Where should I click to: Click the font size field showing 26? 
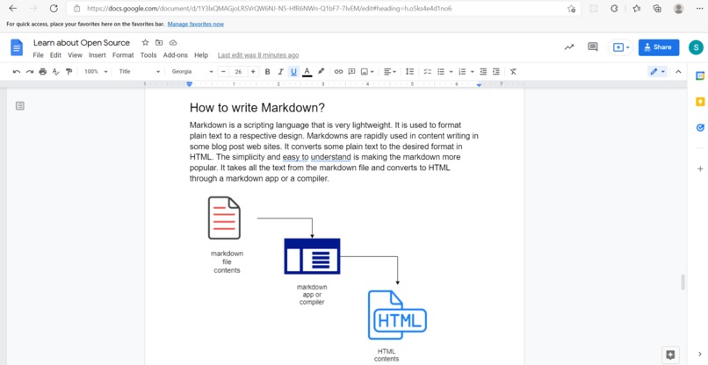[x=238, y=72]
